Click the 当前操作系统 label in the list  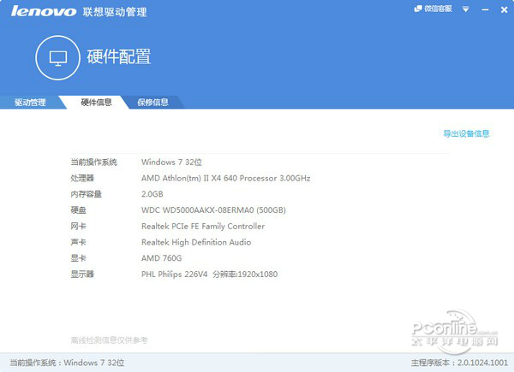93,162
